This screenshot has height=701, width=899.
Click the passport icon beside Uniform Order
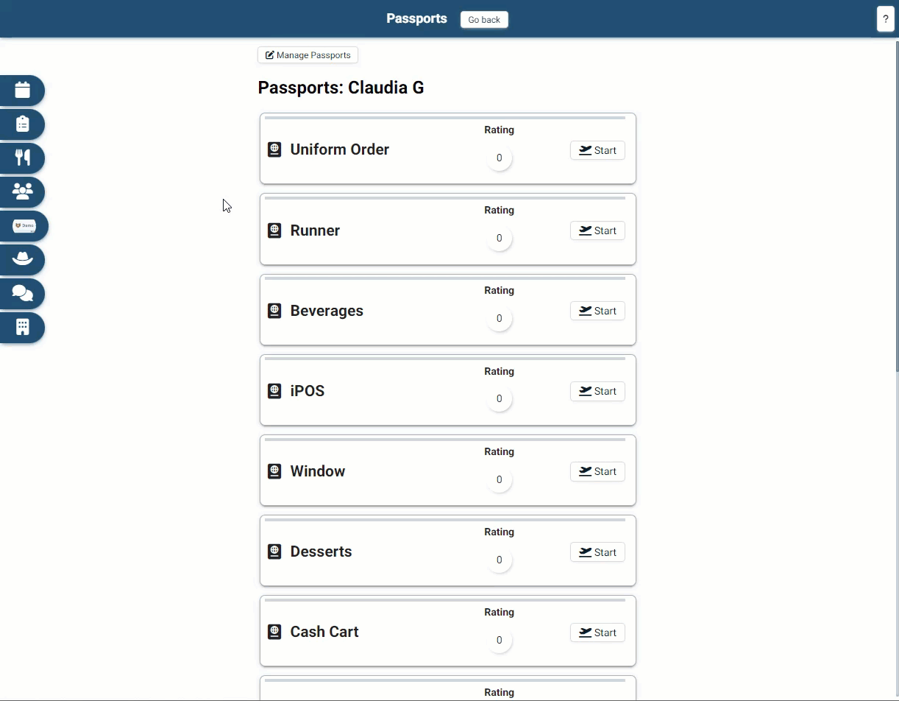click(x=274, y=149)
